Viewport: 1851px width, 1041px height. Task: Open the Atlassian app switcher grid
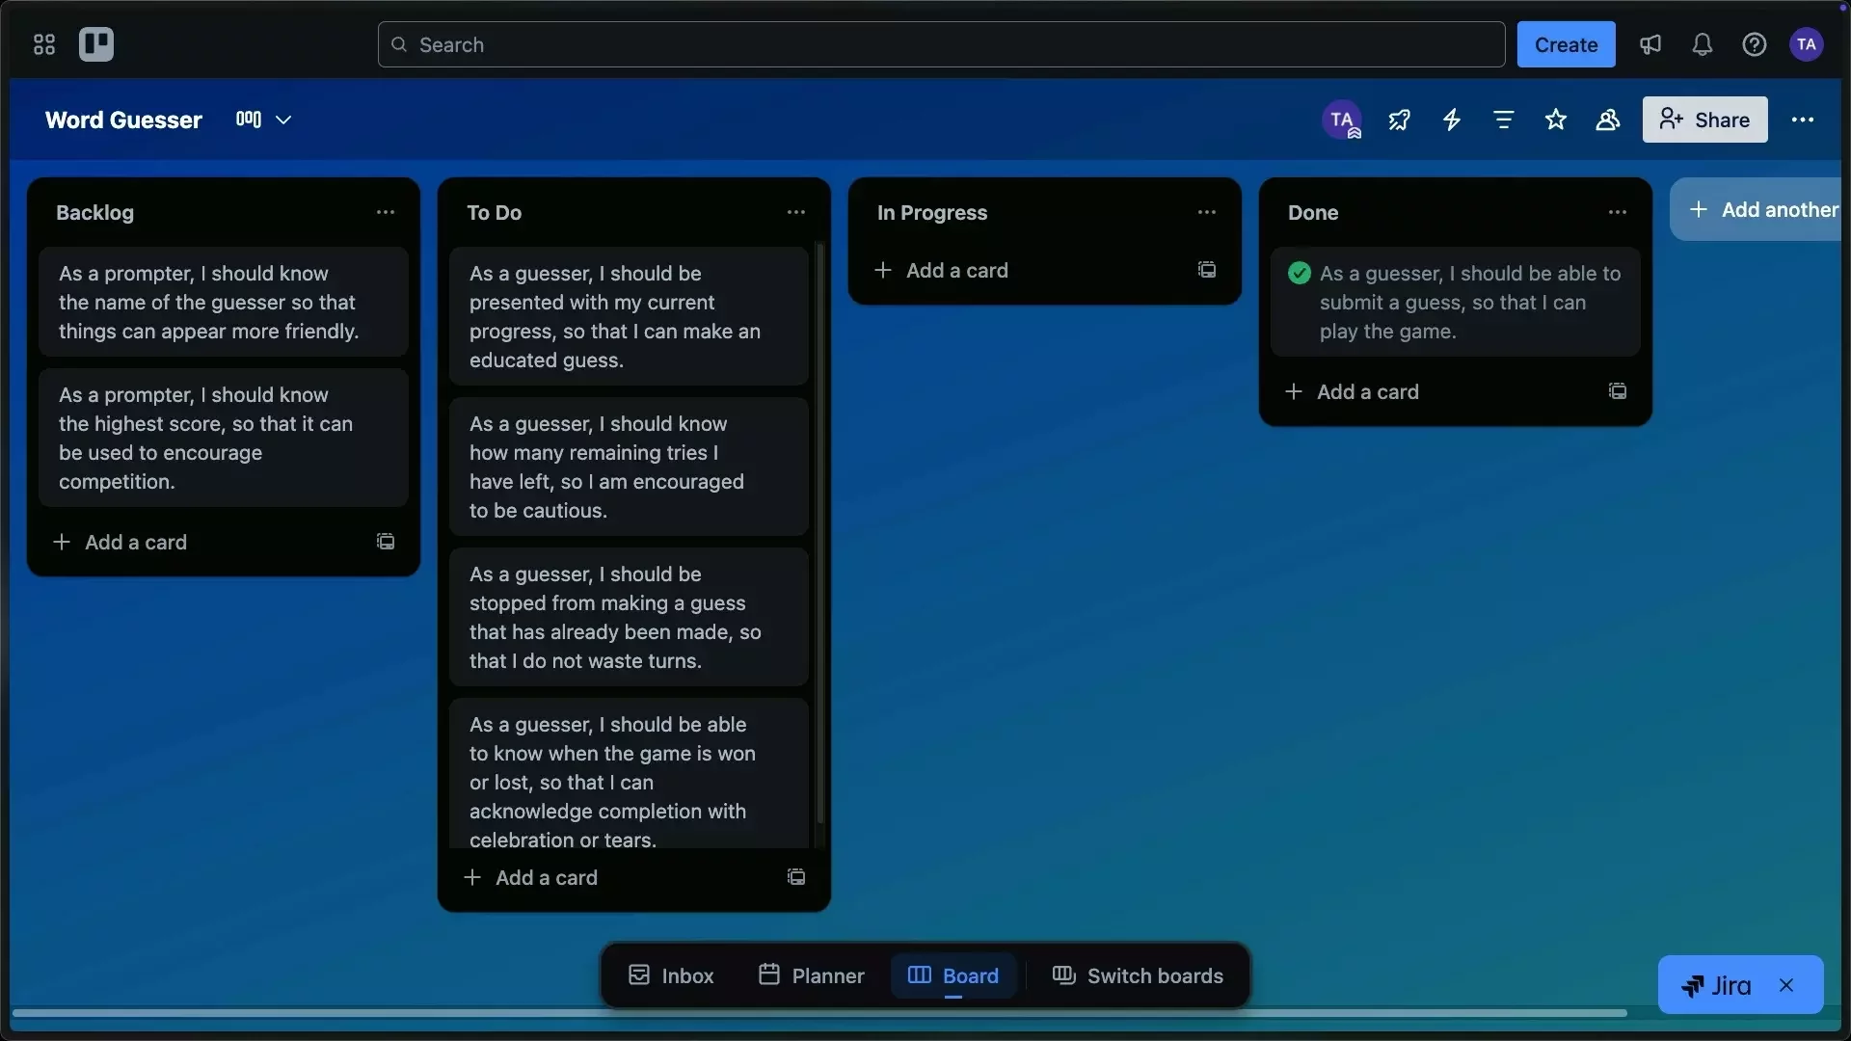point(42,44)
